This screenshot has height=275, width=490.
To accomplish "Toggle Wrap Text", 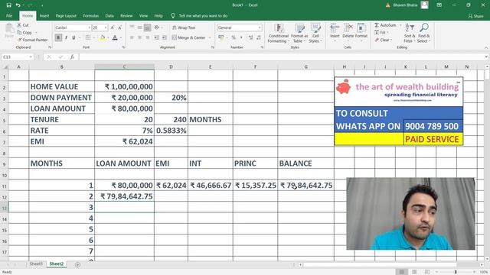I will coord(184,27).
